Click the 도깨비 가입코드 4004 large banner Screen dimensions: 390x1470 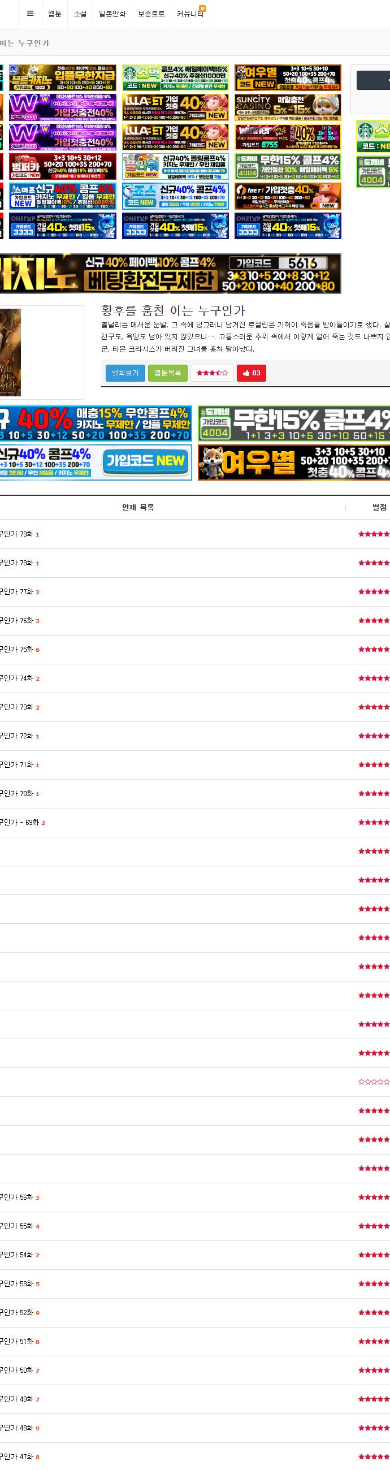click(x=294, y=423)
